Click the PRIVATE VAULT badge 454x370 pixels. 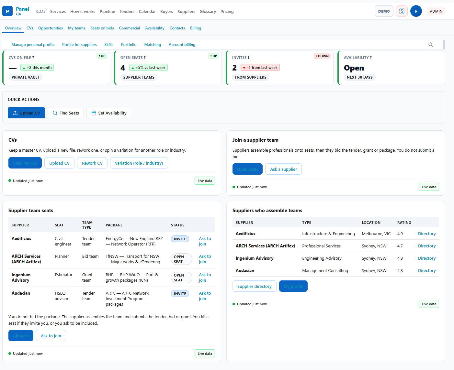click(x=26, y=77)
